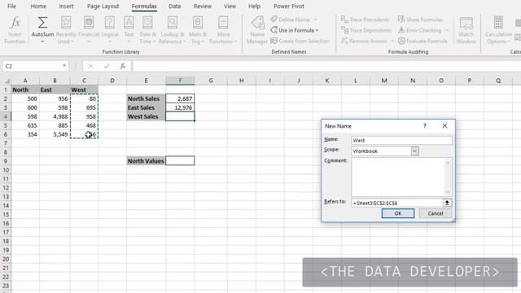Click Create from Selection

[x=300, y=41]
